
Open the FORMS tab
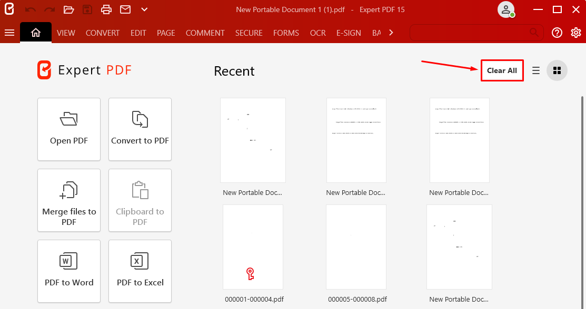[x=286, y=33]
